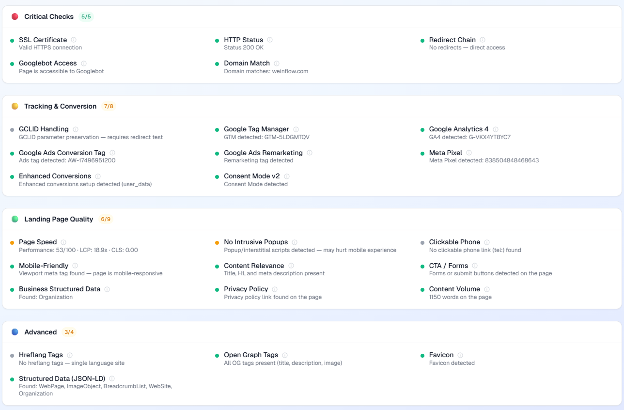This screenshot has width=624, height=410.
Task: Open the info icon beside Meta Pixel
Action: pyautogui.click(x=469, y=153)
